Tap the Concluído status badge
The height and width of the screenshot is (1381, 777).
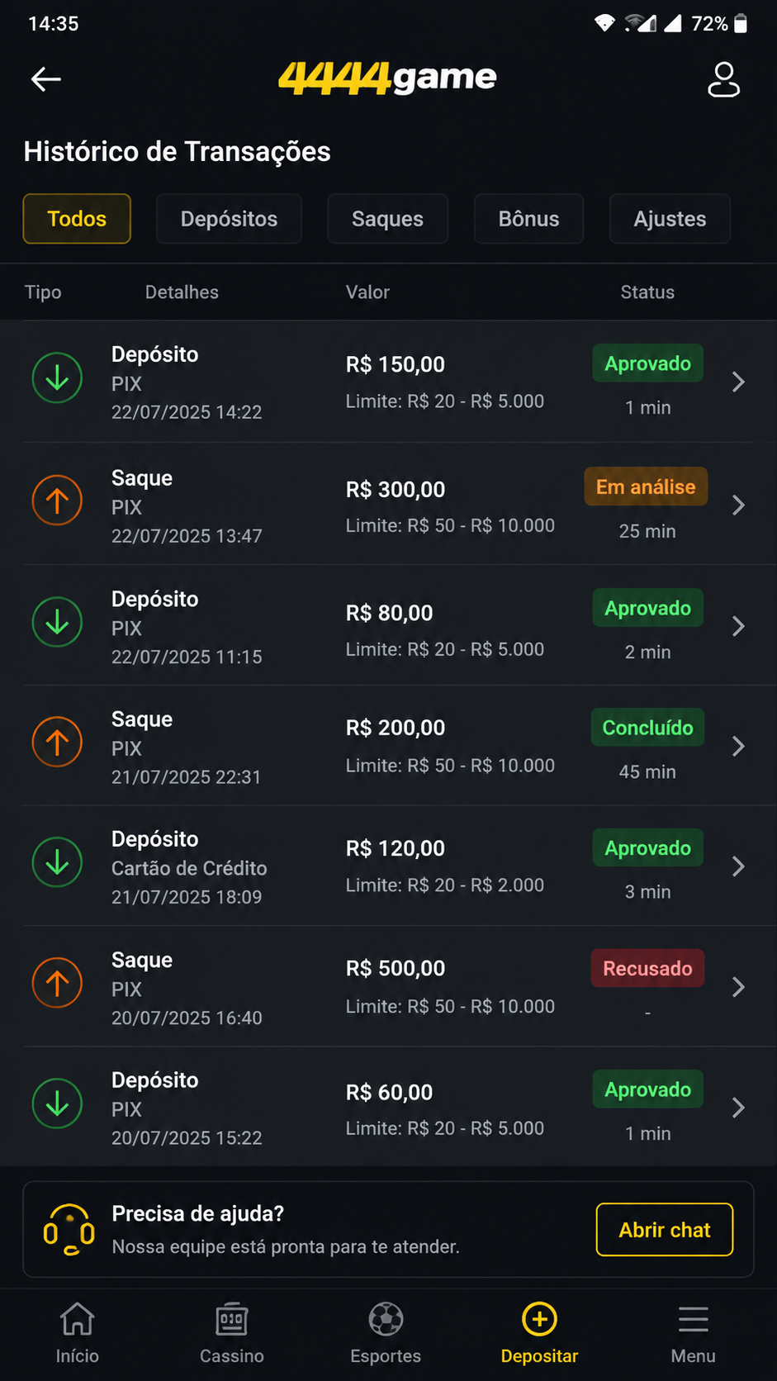coord(647,728)
